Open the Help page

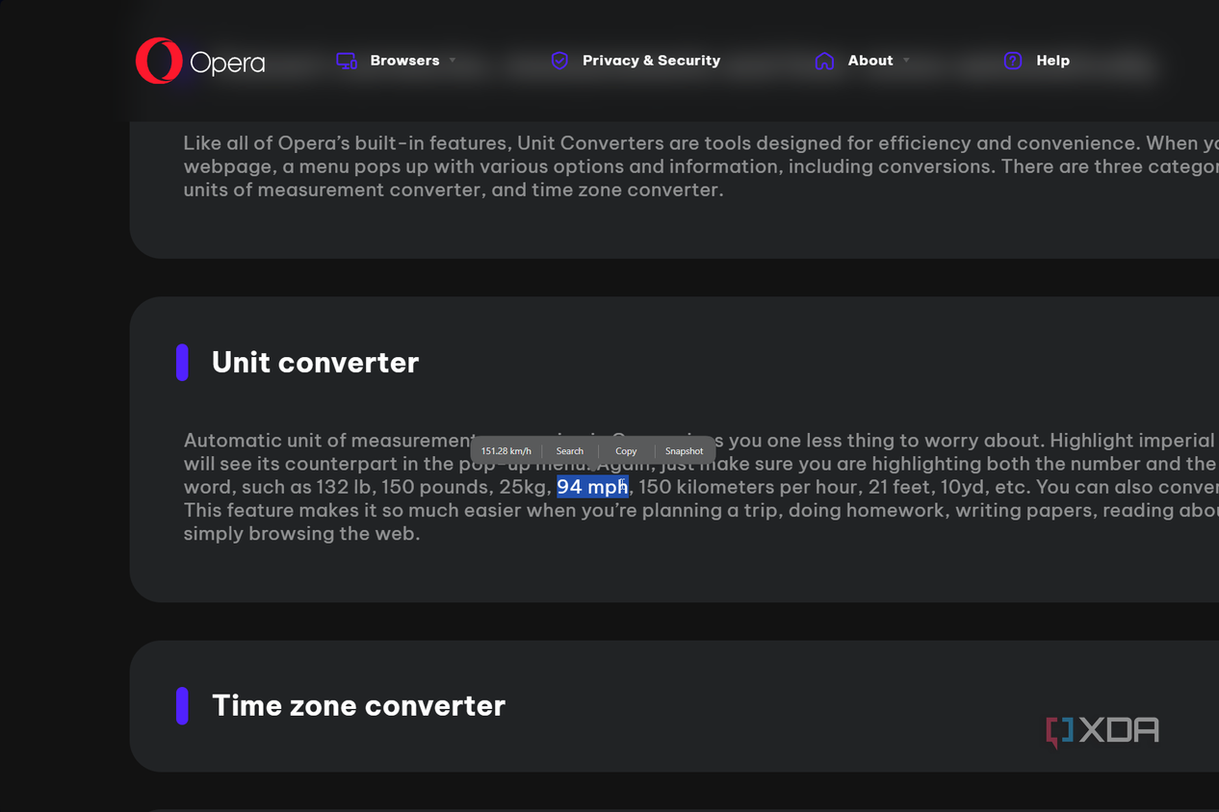point(1052,61)
